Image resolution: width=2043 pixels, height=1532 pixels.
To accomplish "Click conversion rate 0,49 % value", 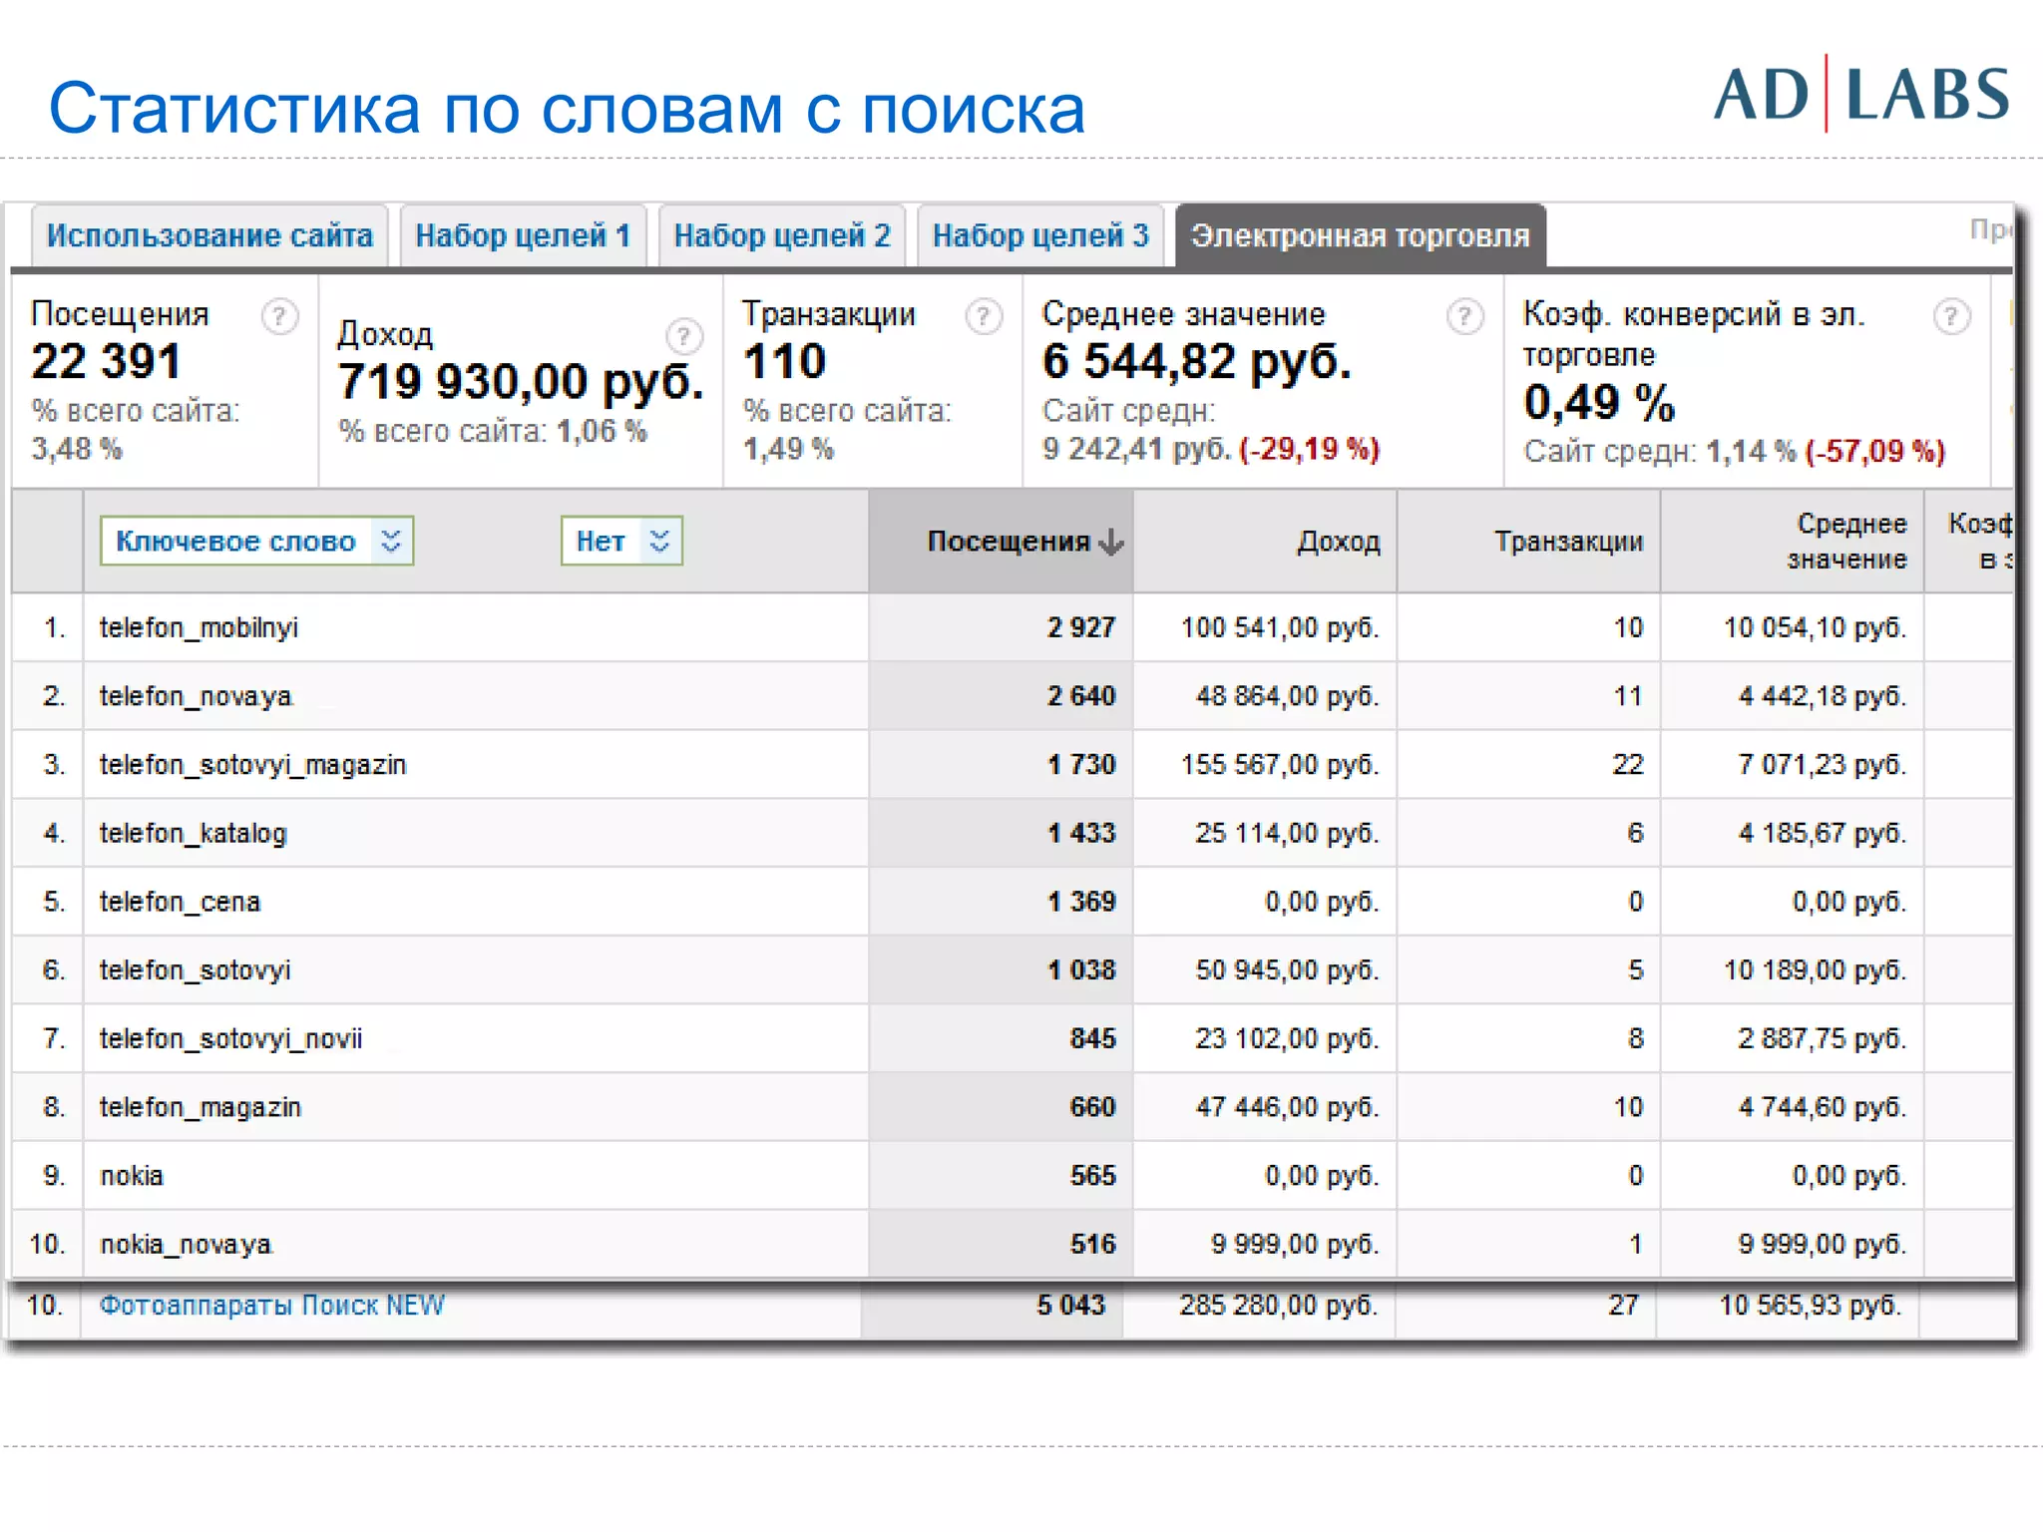I will [1598, 402].
